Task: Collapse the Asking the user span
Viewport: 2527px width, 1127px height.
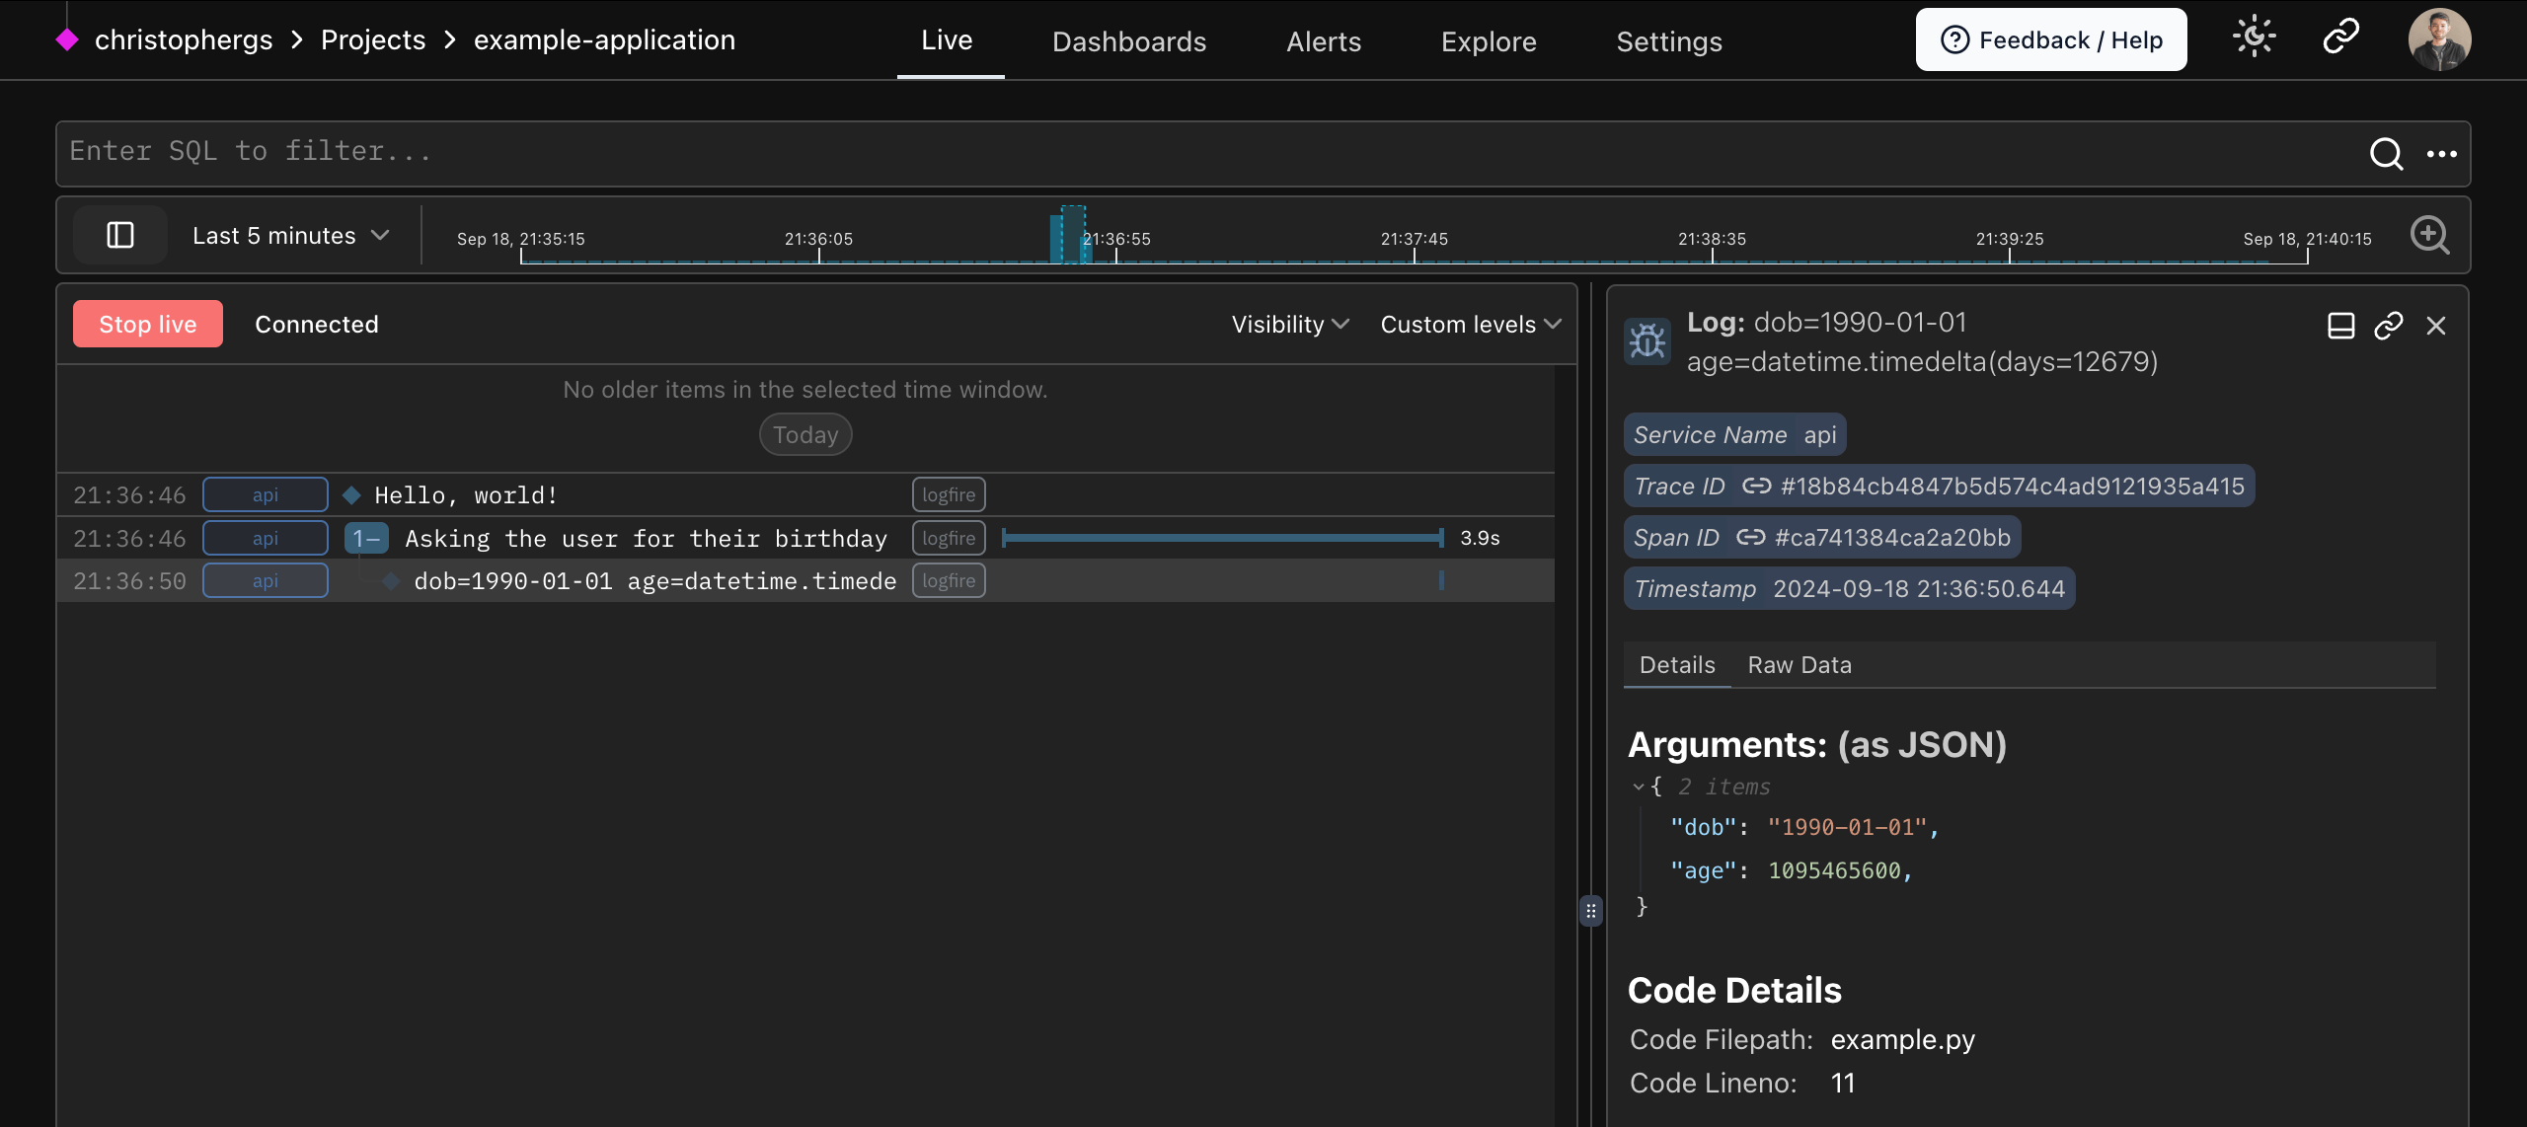Action: pos(365,538)
